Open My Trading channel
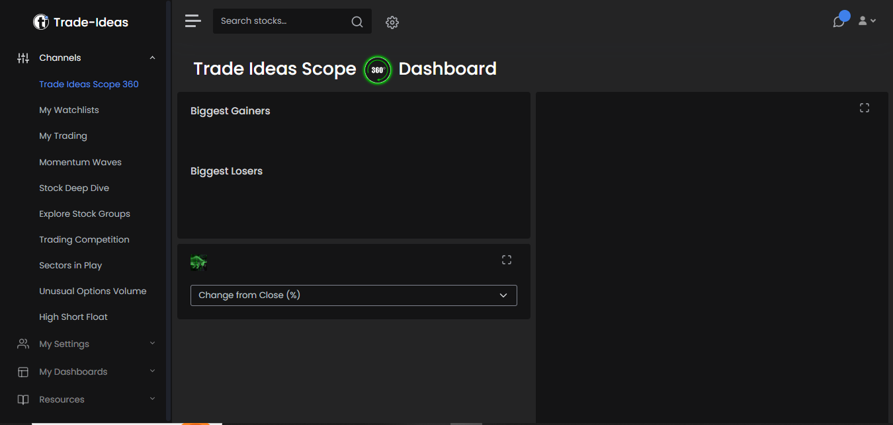 pyautogui.click(x=63, y=135)
